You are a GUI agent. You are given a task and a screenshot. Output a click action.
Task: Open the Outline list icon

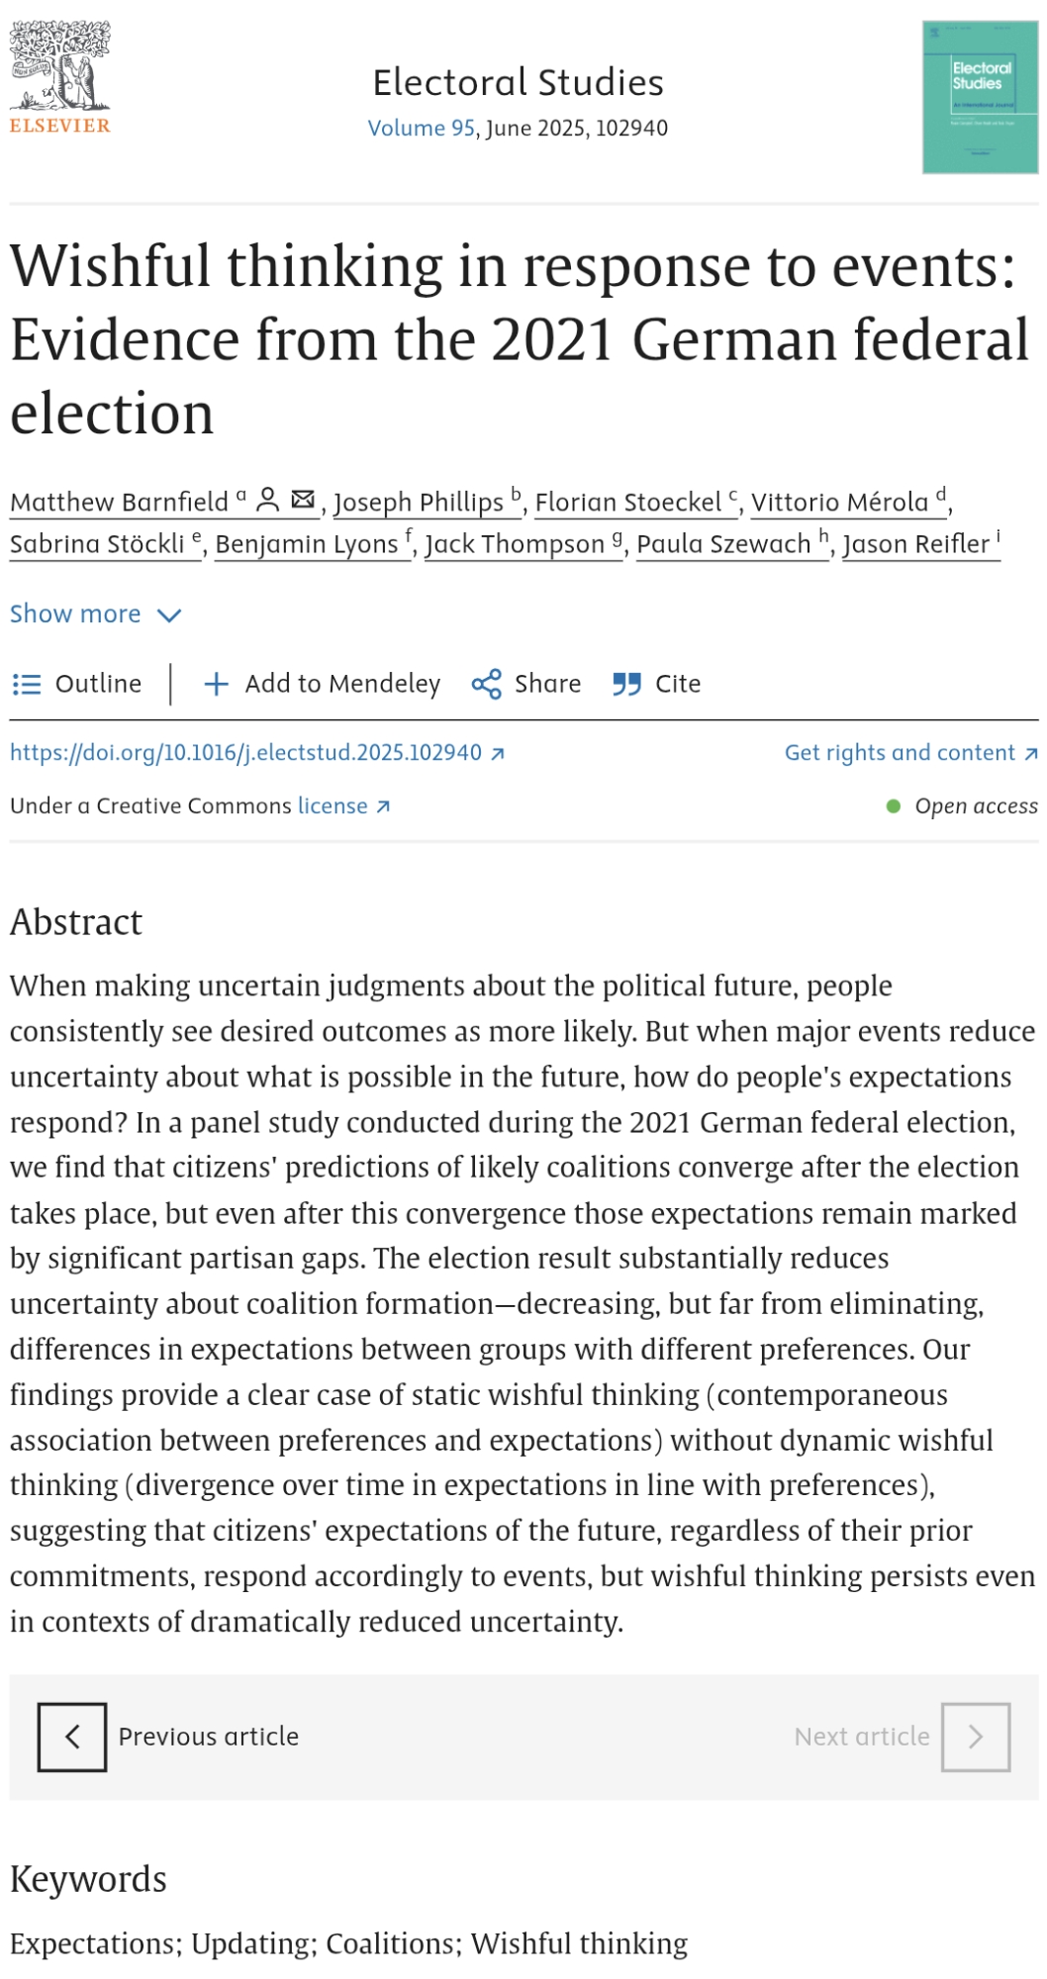[27, 685]
